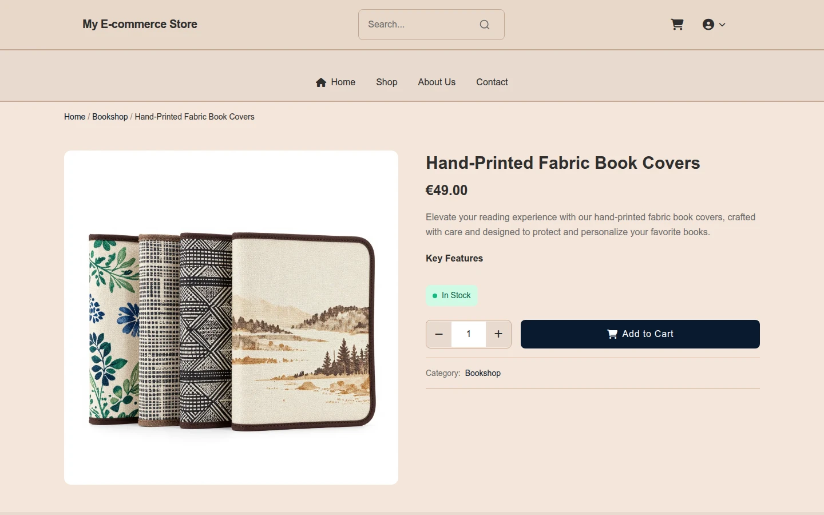
Task: Click the €49.00 price
Action: click(446, 191)
